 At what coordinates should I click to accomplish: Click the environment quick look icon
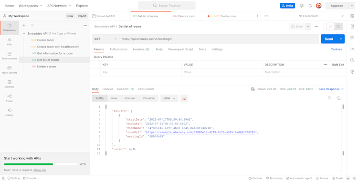pos(352,16)
